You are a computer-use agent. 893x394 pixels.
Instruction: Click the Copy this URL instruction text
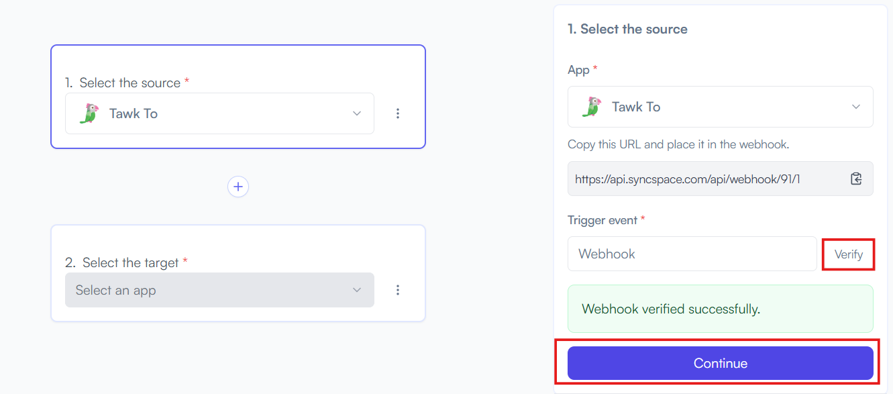pyautogui.click(x=678, y=144)
